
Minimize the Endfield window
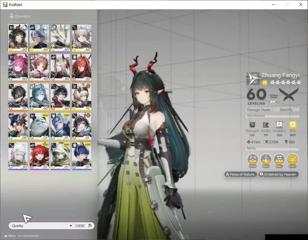(273, 4)
